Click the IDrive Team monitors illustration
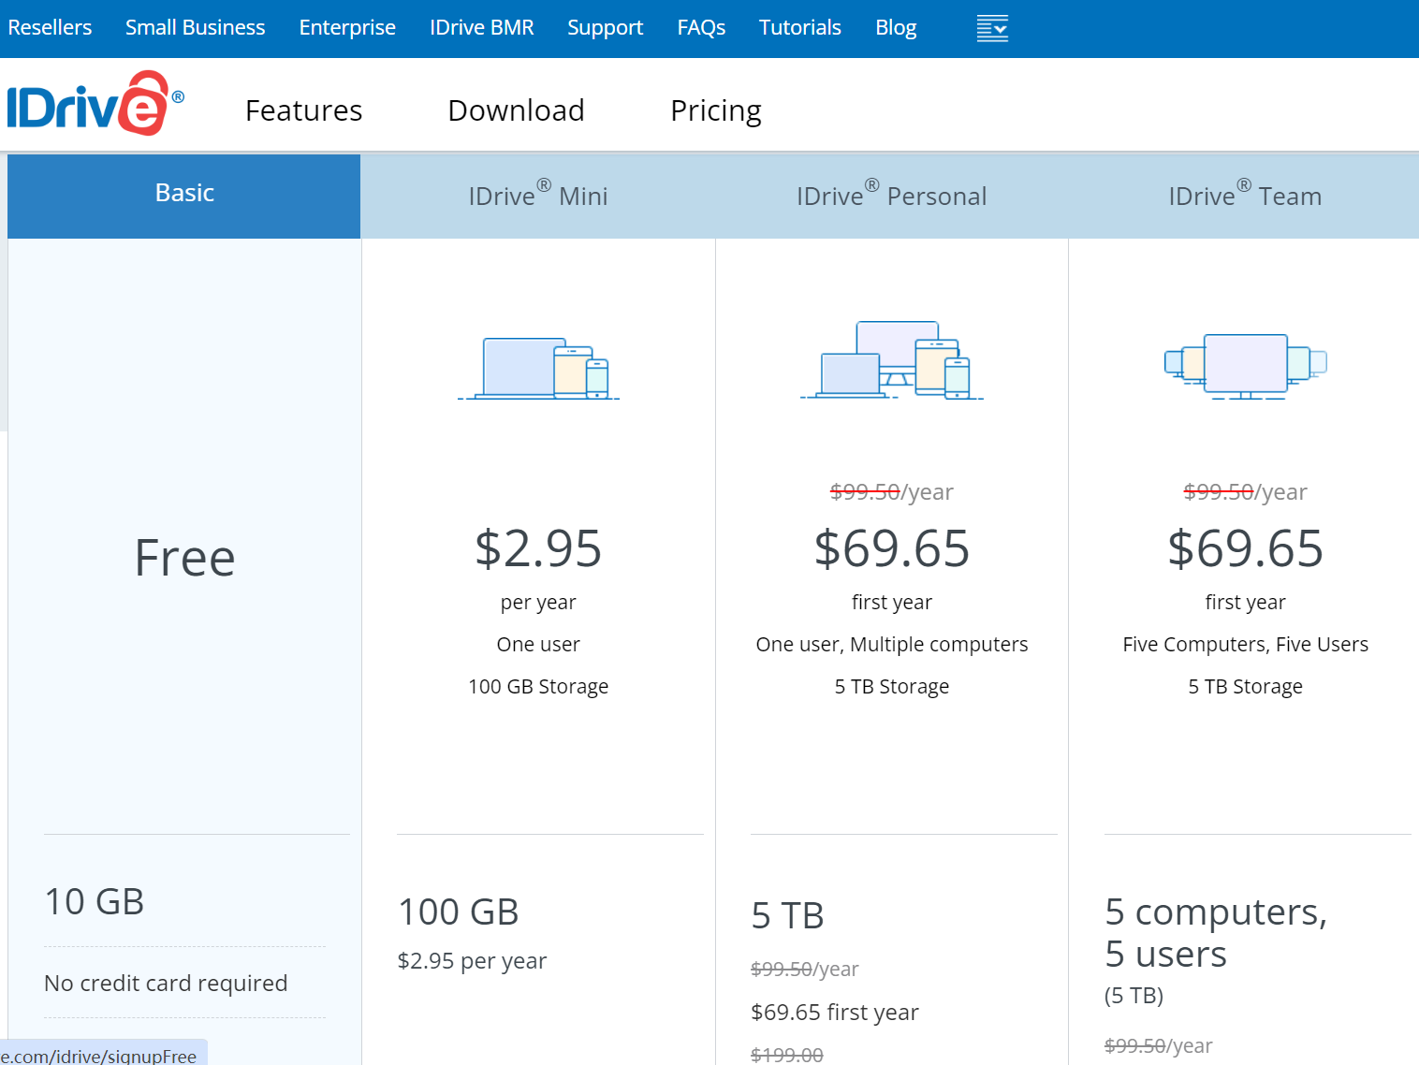Screen dimensions: 1419x1065 (1245, 367)
